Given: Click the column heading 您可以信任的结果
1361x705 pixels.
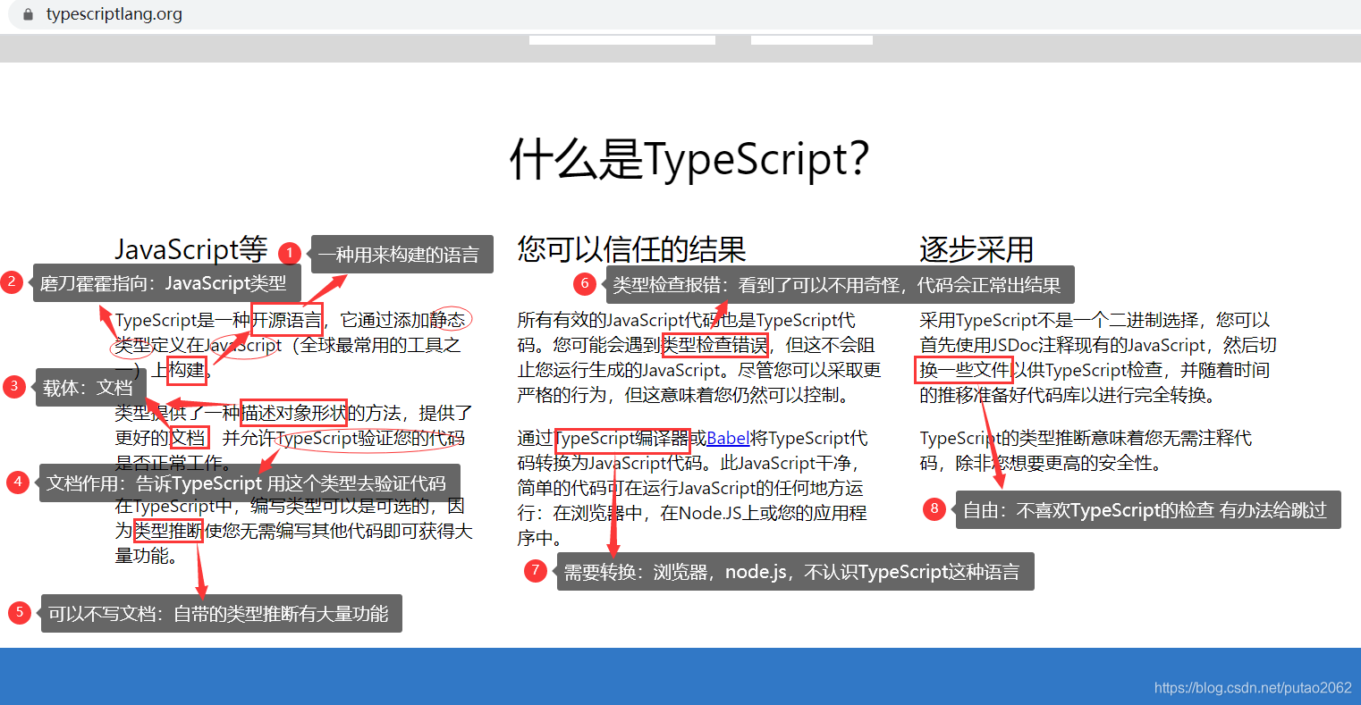Looking at the screenshot, I should pyautogui.click(x=631, y=249).
